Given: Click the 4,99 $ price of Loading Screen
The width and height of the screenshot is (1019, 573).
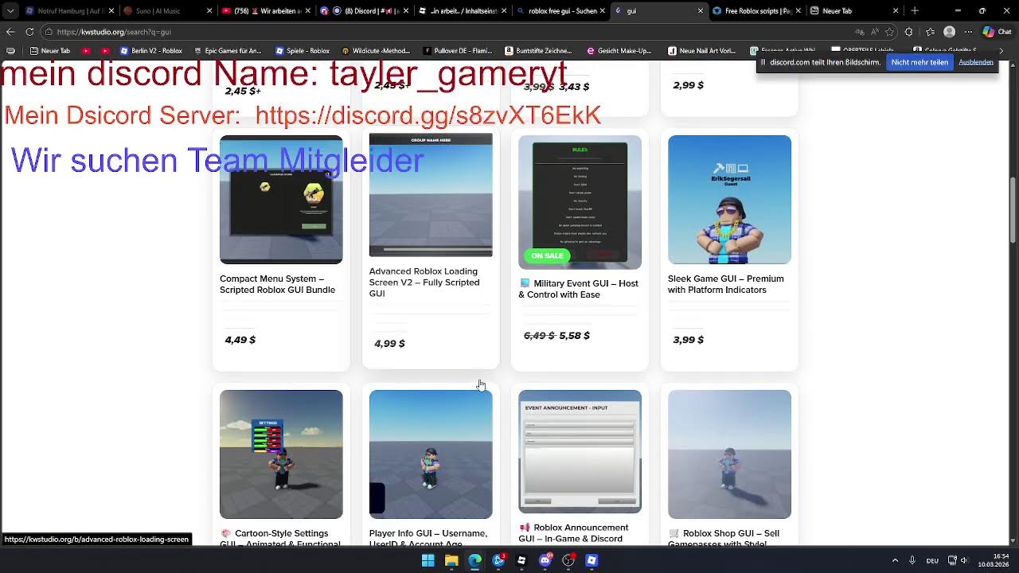Looking at the screenshot, I should (x=389, y=343).
